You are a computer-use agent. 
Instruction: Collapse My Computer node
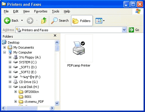click(4, 52)
